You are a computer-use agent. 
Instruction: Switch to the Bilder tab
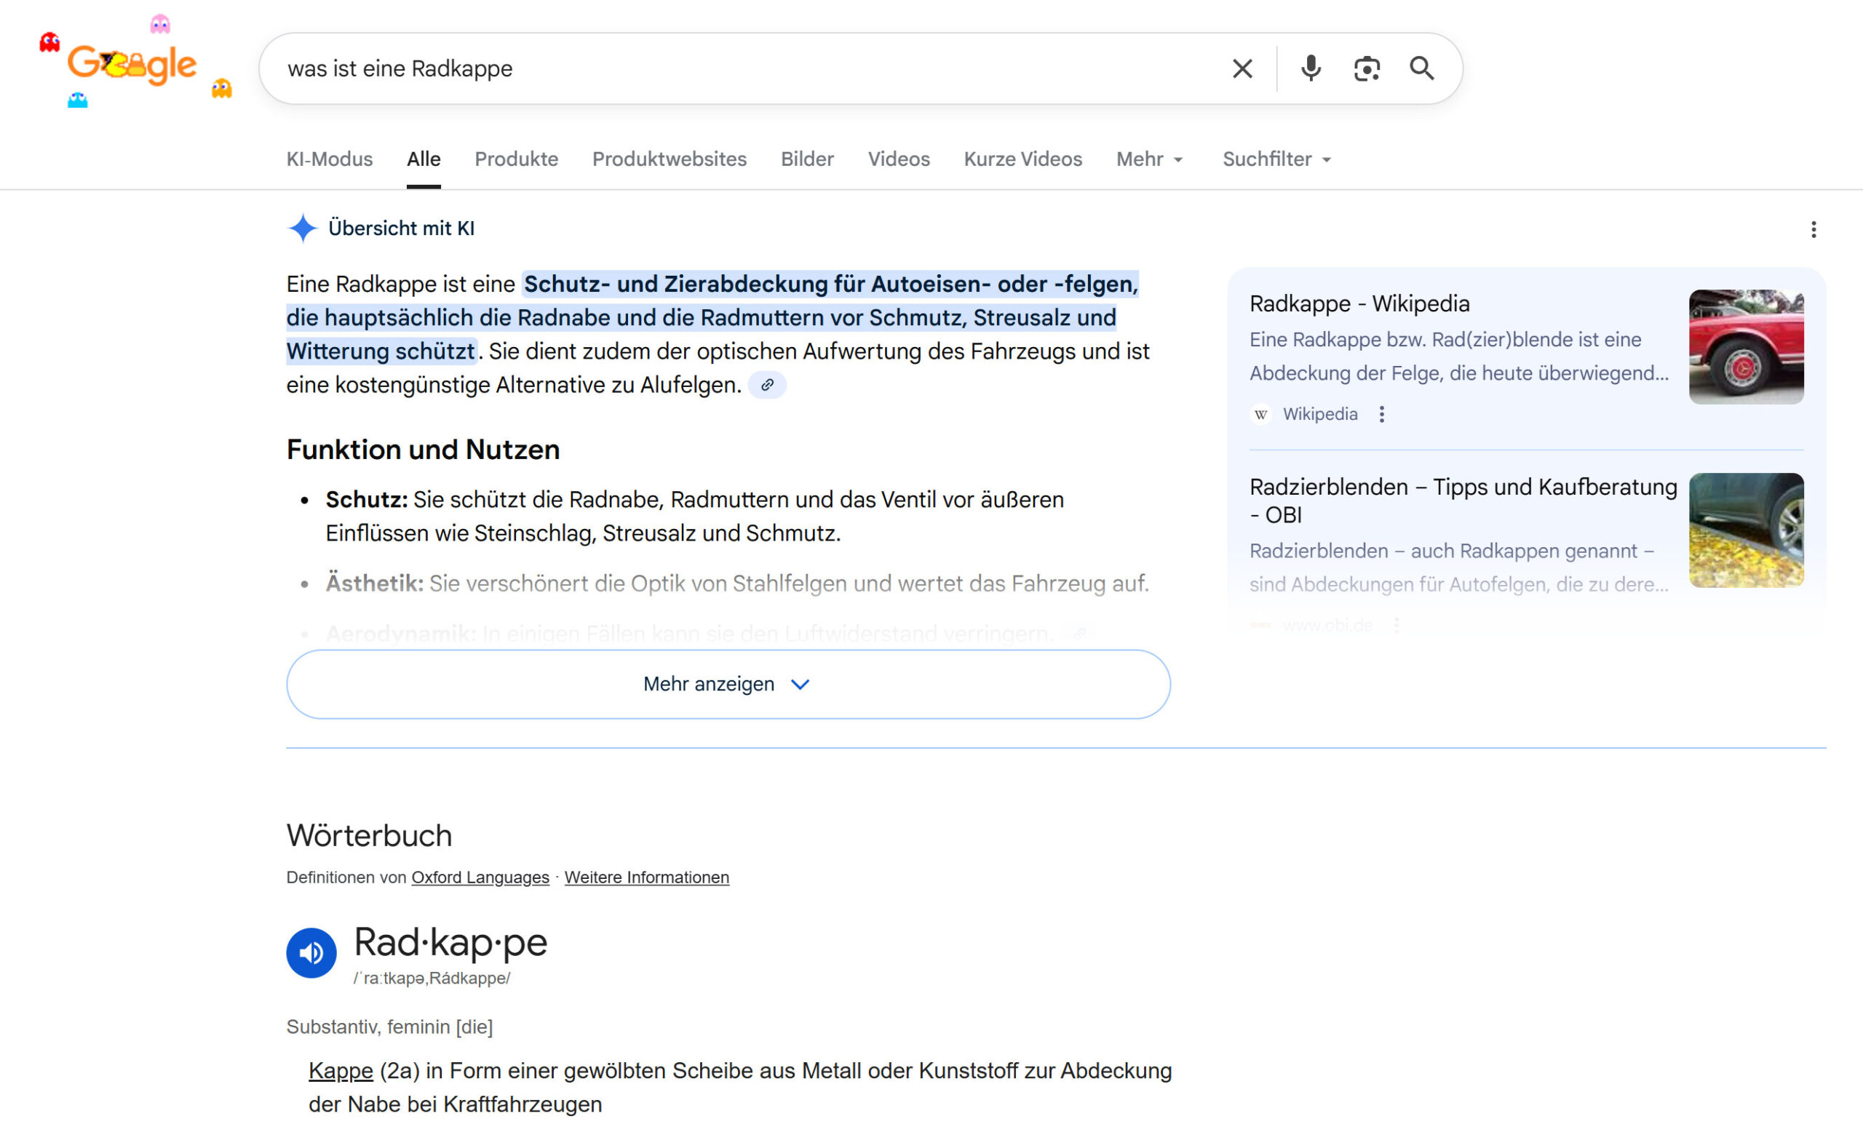807,159
